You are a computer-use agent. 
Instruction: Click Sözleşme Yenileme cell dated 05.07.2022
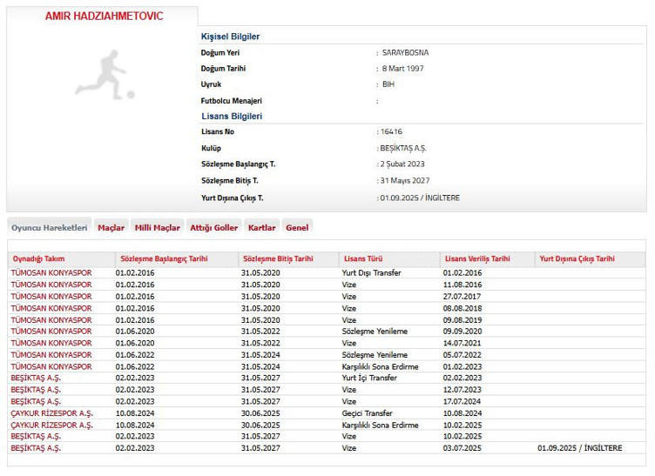pyautogui.click(x=375, y=355)
